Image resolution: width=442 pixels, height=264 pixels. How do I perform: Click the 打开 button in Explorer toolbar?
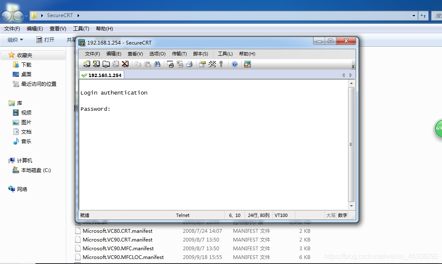click(45, 40)
